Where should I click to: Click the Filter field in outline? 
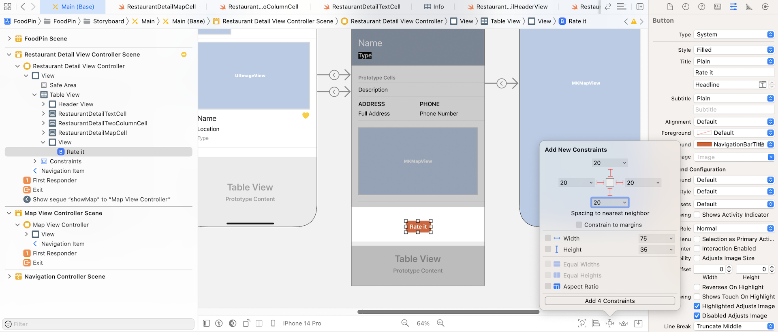[x=98, y=324]
